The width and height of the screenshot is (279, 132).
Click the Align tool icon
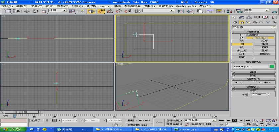(x=190, y=11)
